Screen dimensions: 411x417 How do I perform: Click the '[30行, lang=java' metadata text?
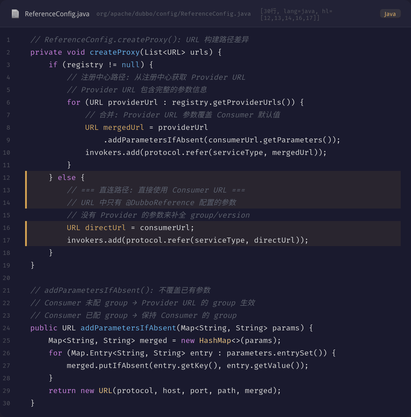point(296,15)
